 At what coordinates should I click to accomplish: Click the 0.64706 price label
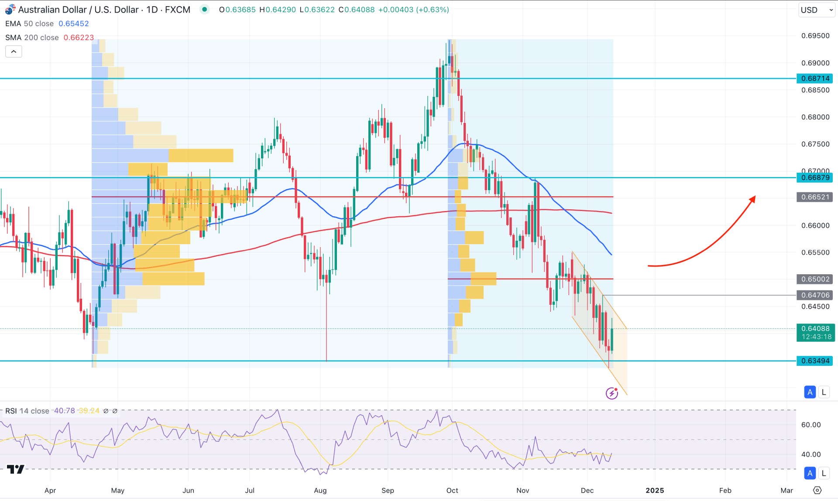point(815,295)
